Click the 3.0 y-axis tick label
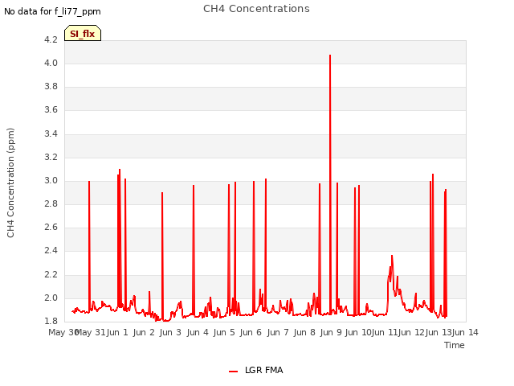The height and width of the screenshot is (386, 514). [51, 180]
